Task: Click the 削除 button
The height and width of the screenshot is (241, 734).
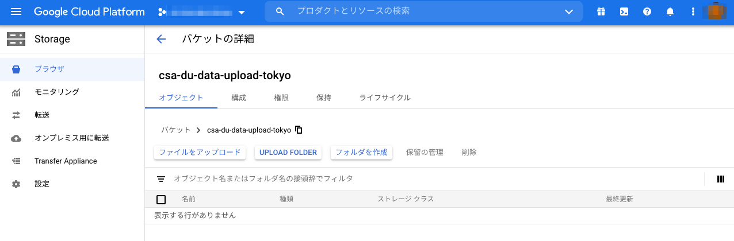Action: pyautogui.click(x=469, y=152)
